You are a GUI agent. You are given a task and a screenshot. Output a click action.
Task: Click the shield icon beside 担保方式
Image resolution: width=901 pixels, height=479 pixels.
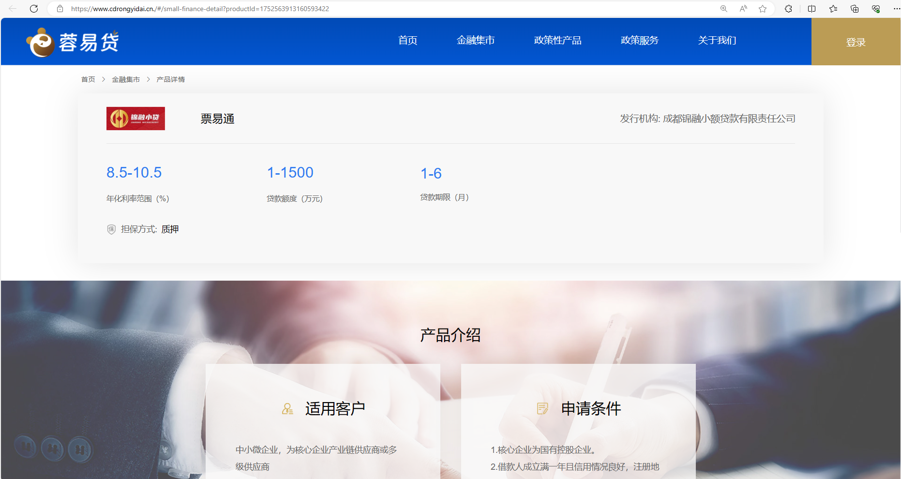pos(111,229)
